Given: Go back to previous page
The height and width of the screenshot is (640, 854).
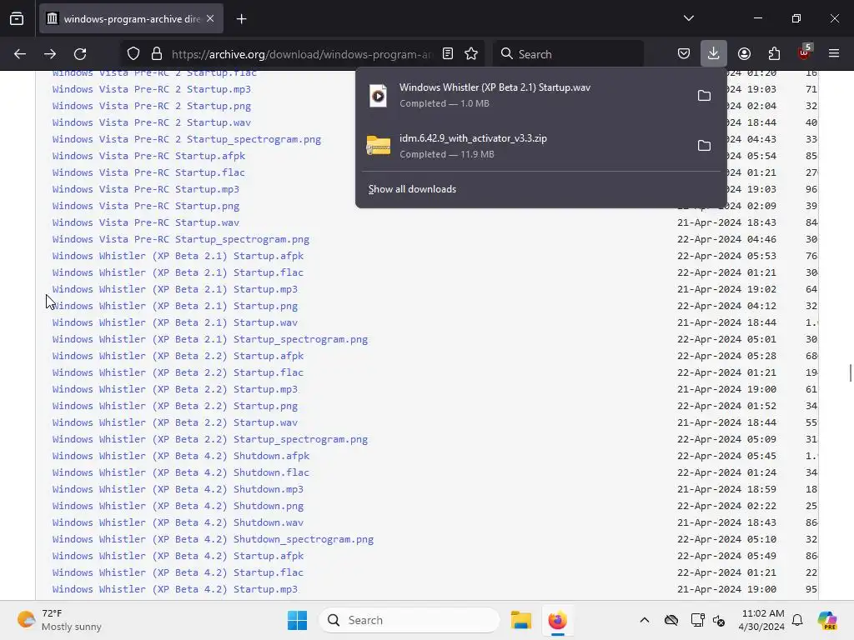Looking at the screenshot, I should 20,54.
